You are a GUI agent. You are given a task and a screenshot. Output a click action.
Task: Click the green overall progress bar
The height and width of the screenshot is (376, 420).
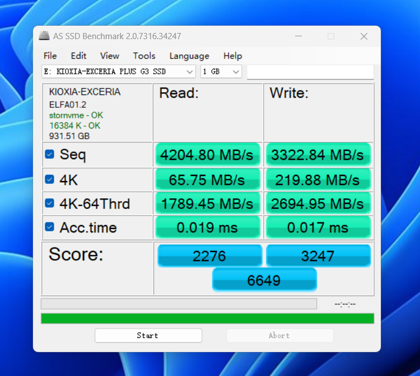pos(208,318)
